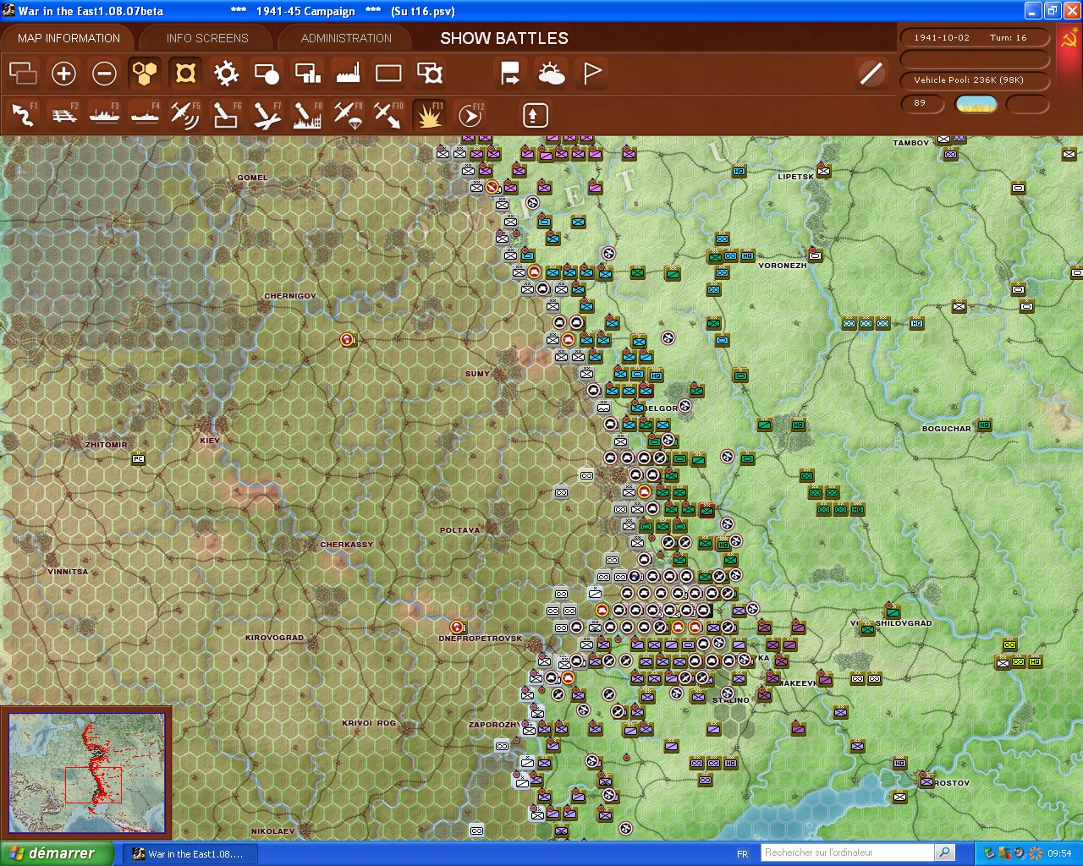1083x866 pixels.
Task: Click the empty rectangle map icon
Action: (x=388, y=74)
